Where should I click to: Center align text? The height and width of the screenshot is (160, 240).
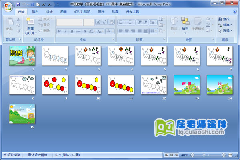tap(127, 31)
